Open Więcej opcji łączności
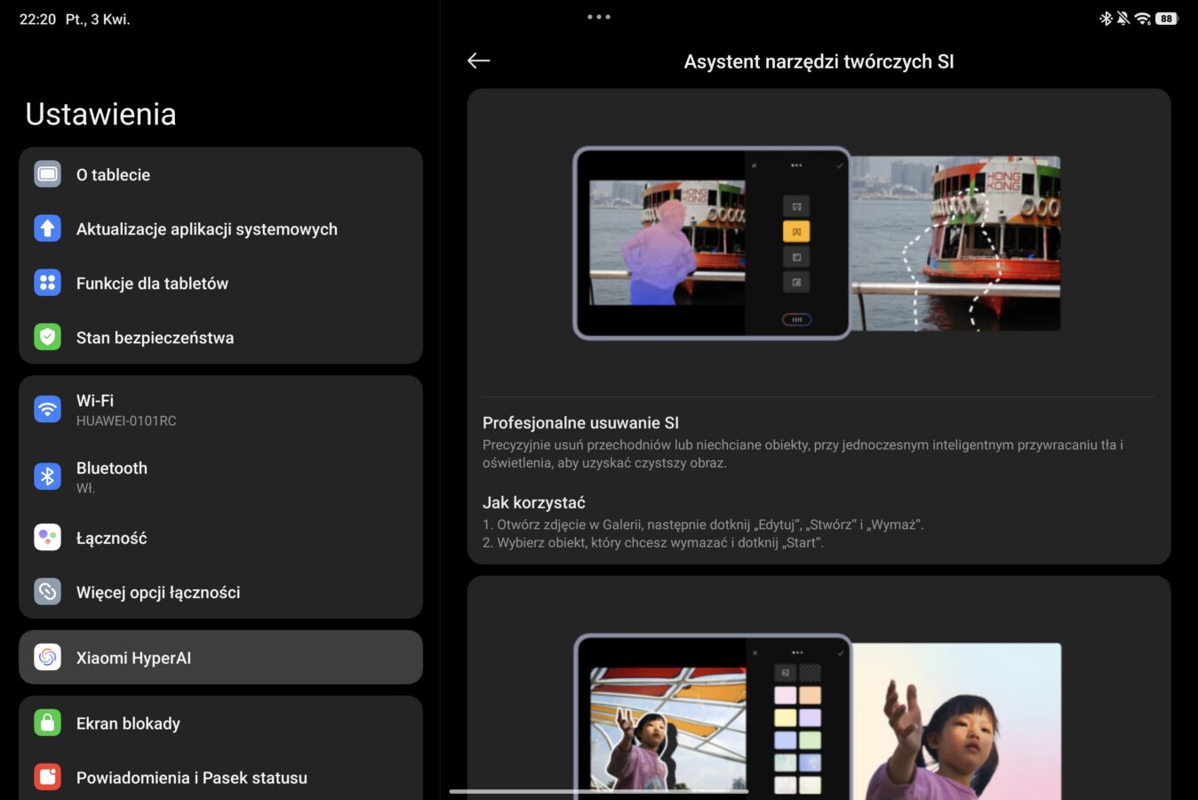Image resolution: width=1198 pixels, height=800 pixels. pos(158,592)
